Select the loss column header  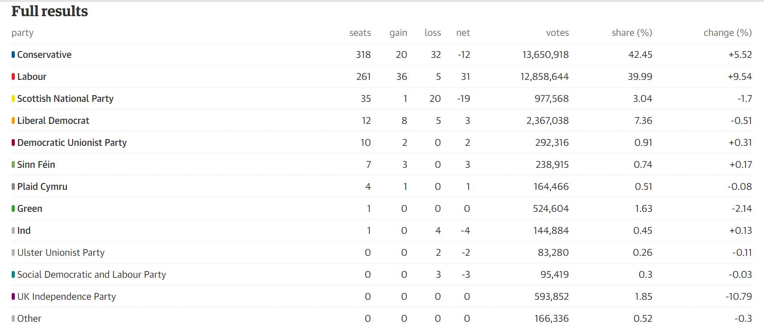[x=433, y=33]
